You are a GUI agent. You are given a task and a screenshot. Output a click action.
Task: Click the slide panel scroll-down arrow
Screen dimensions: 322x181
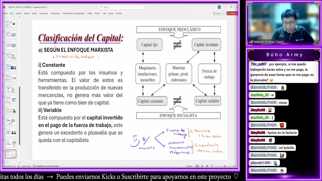pyautogui.click(x=20, y=163)
